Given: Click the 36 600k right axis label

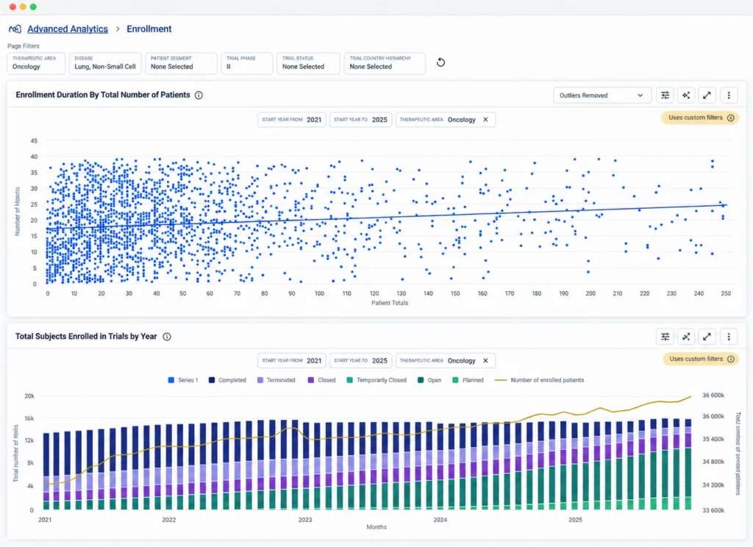Looking at the screenshot, I should (x=713, y=396).
